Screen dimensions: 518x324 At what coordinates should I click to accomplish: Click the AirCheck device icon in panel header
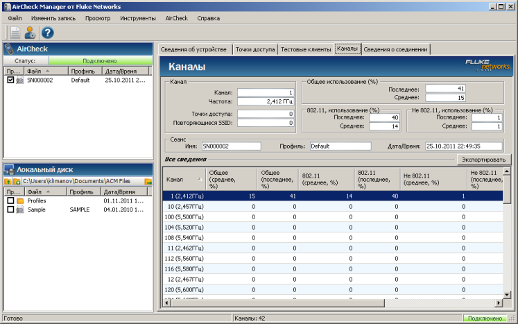click(9, 49)
